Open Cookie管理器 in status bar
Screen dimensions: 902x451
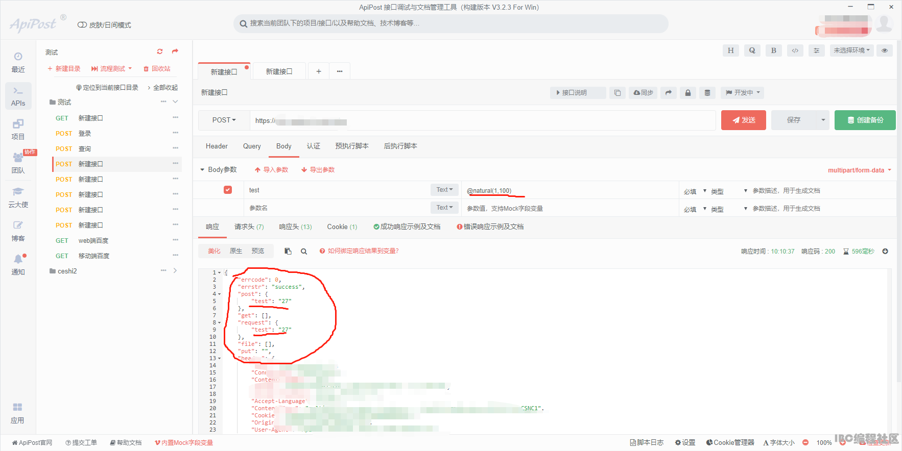click(730, 443)
